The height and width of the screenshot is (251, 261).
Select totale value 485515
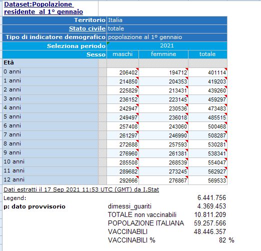[207, 117]
